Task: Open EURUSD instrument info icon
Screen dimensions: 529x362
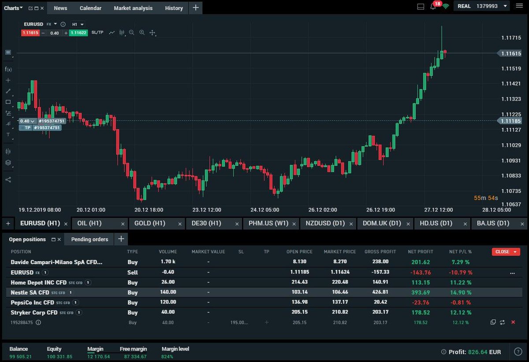Action: 63,24
